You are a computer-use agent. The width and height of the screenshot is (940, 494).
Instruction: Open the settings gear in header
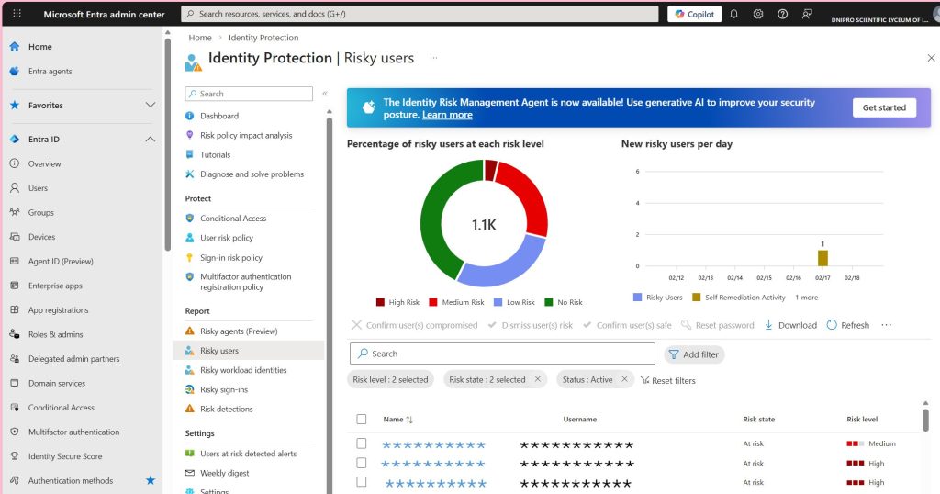click(758, 14)
